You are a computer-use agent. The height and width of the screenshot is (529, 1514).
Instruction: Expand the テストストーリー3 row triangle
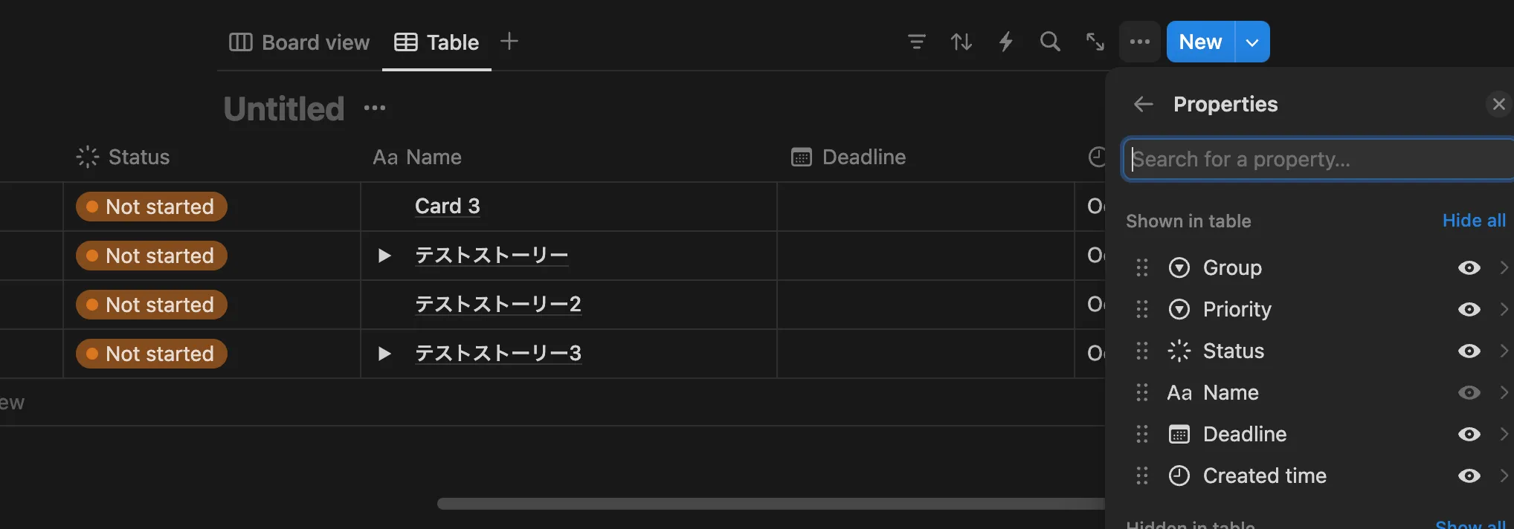click(x=384, y=354)
